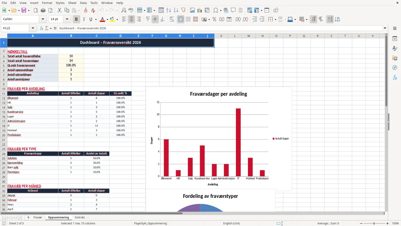Click English (USA) language in status bar
Image resolution: width=401 pixels, height=226 pixels.
click(x=232, y=223)
